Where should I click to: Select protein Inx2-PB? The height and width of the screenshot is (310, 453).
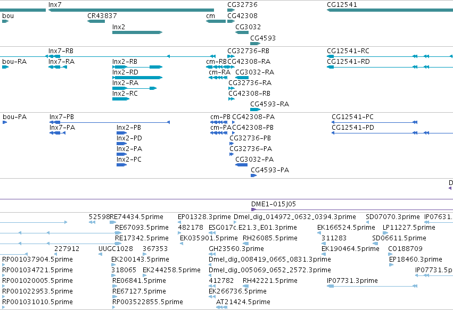coord(121,133)
